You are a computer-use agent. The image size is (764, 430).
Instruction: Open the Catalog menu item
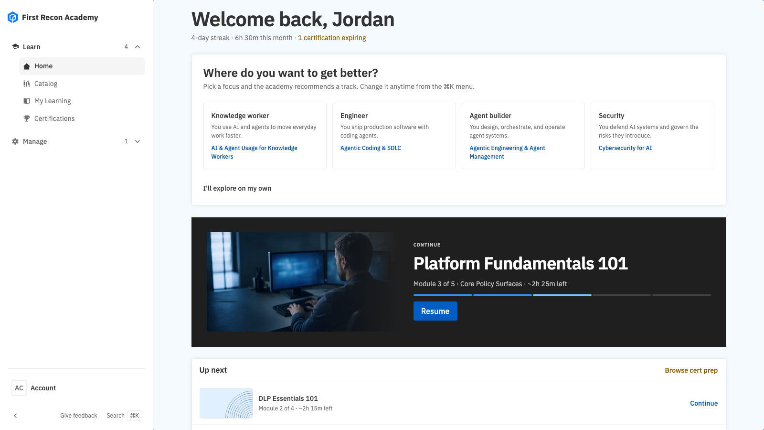pos(82,84)
